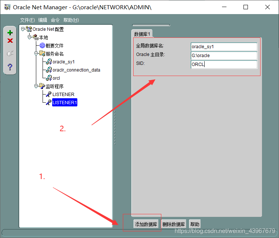Collapse the 本地 tree node
The width and height of the screenshot is (279, 238).
point(30,37)
